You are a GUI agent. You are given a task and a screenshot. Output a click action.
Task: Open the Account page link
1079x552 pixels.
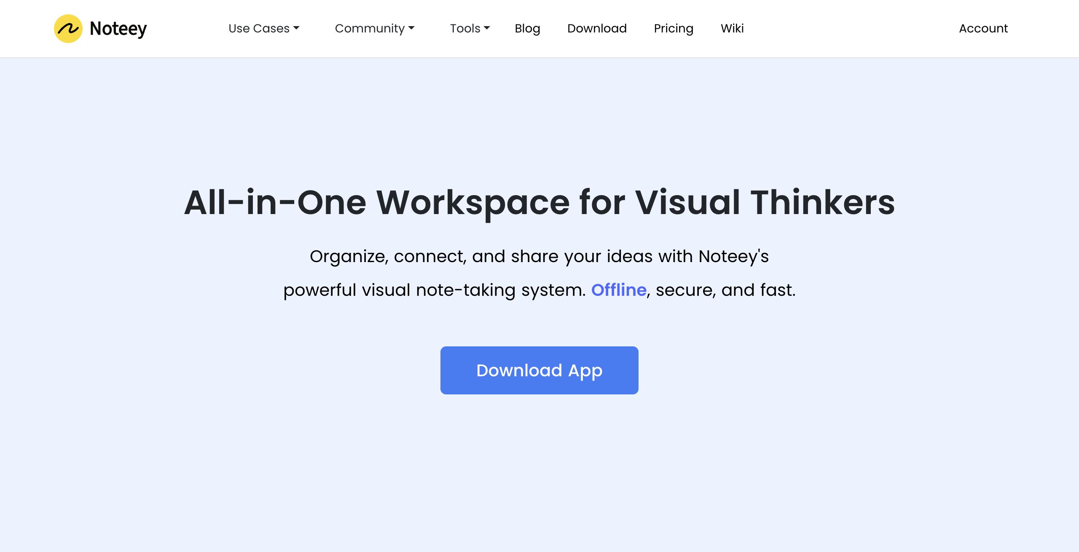point(983,28)
